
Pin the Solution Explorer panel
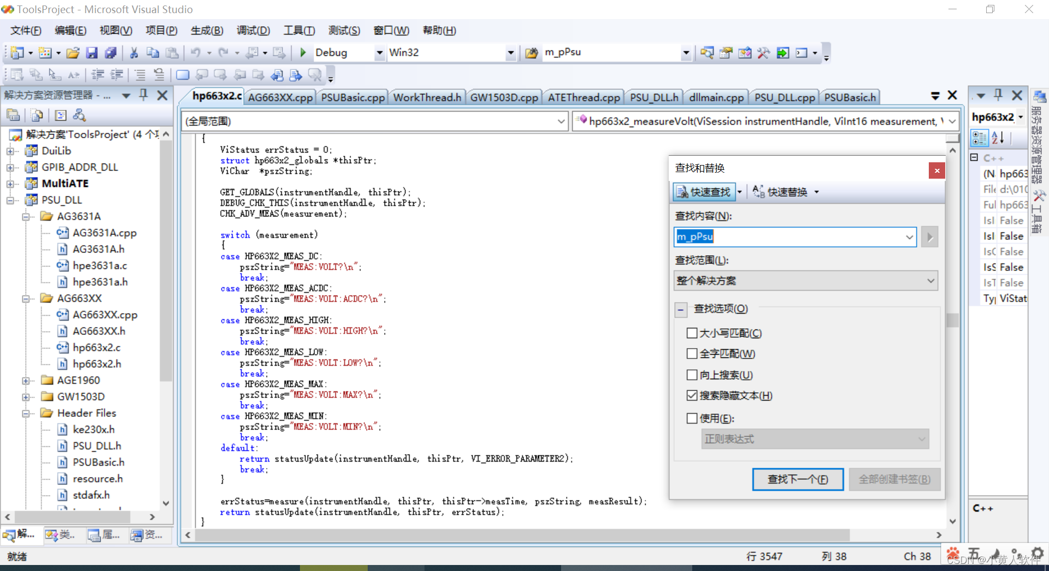coord(144,95)
